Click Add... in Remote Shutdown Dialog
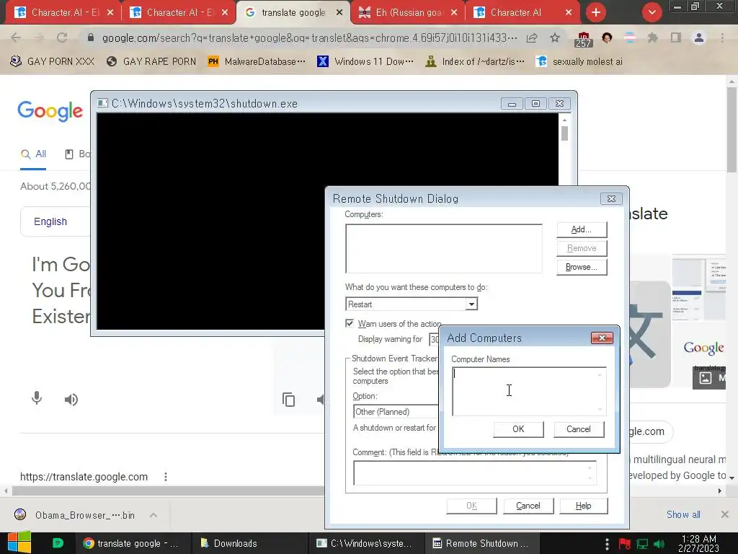 (582, 229)
